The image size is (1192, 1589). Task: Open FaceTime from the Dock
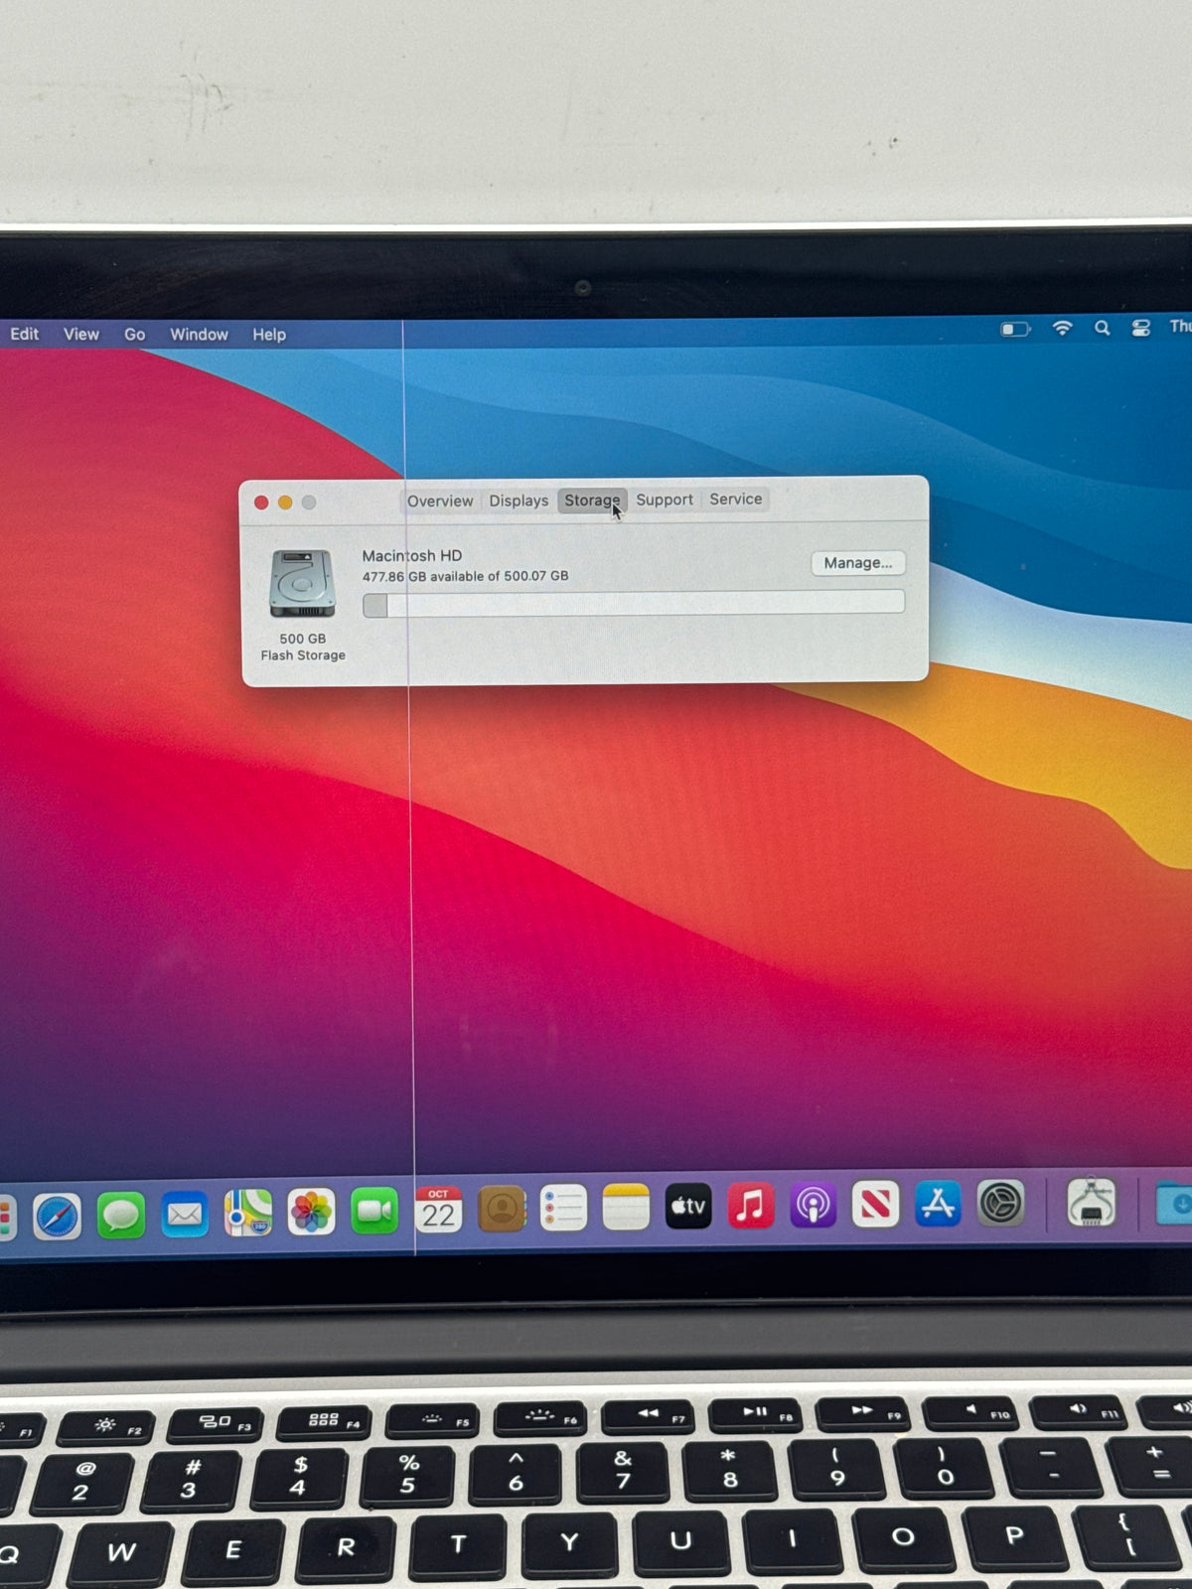tap(374, 1212)
